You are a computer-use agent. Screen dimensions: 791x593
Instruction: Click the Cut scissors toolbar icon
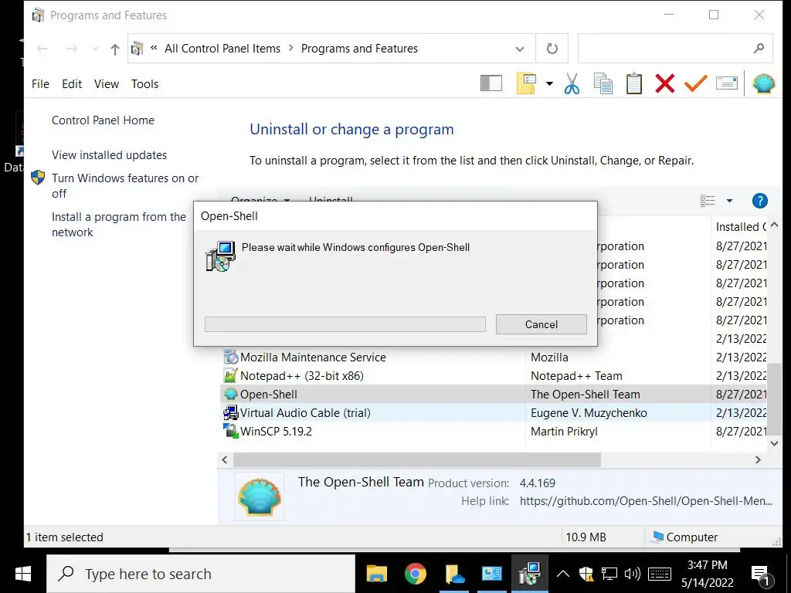click(x=572, y=83)
